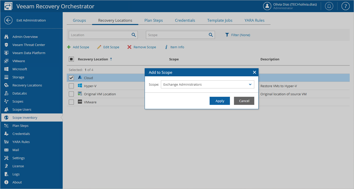Image resolution: width=354 pixels, height=189 pixels.
Task: Click the 'Original location of source VM' description
Action: 283,94
